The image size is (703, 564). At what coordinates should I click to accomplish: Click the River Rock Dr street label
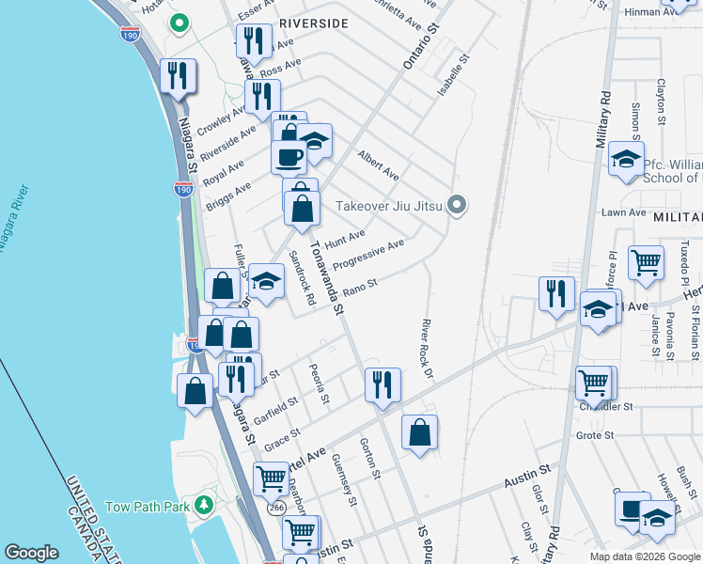point(428,349)
